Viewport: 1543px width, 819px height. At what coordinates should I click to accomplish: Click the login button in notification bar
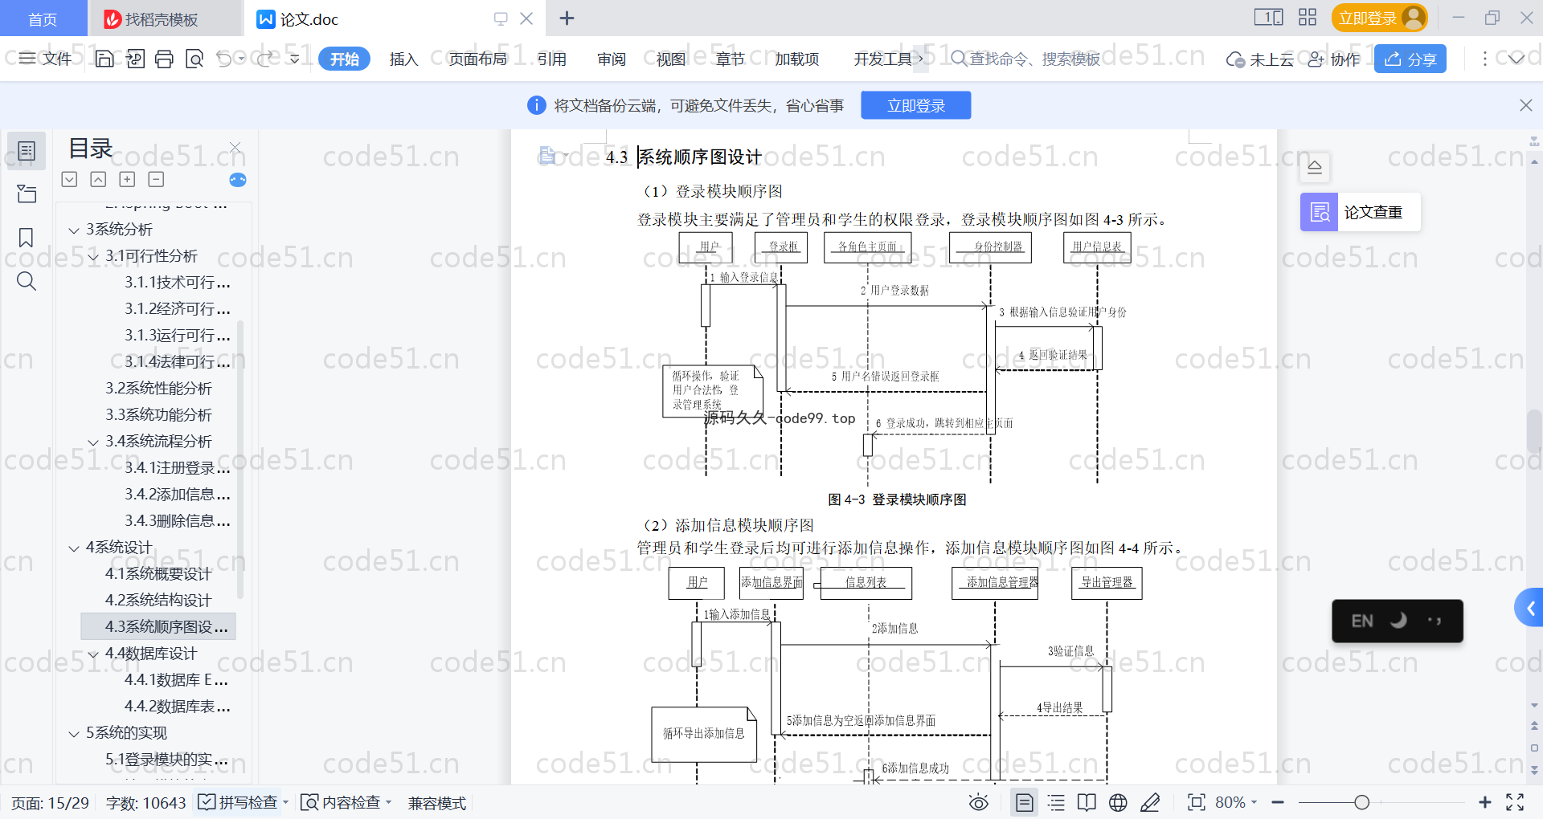pyautogui.click(x=916, y=105)
